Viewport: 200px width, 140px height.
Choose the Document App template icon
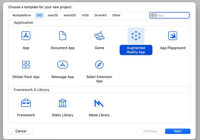pos(63,36)
